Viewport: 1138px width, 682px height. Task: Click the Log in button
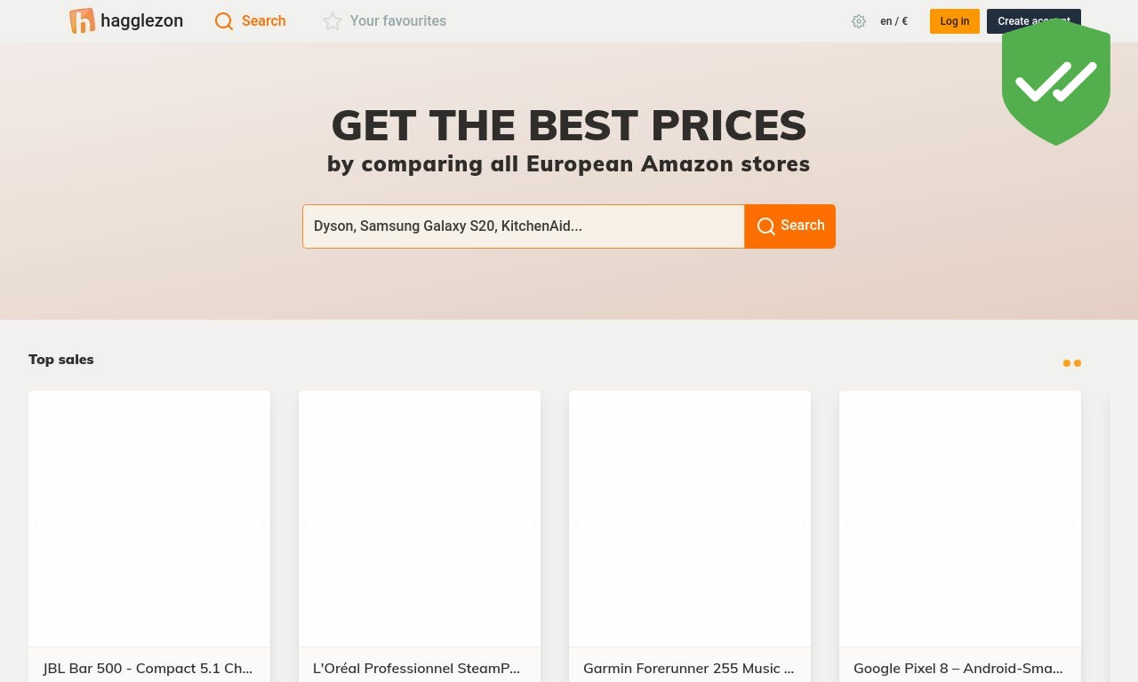(x=955, y=21)
